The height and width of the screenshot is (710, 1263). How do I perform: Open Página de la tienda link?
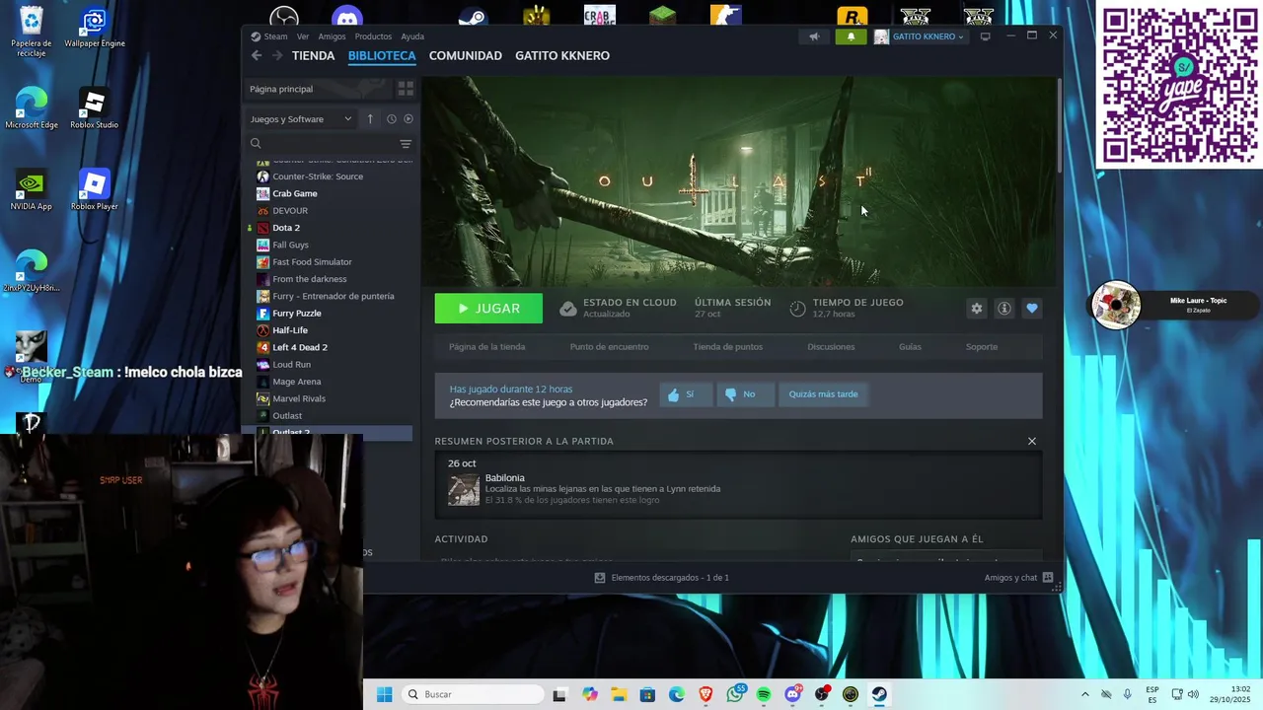click(487, 347)
